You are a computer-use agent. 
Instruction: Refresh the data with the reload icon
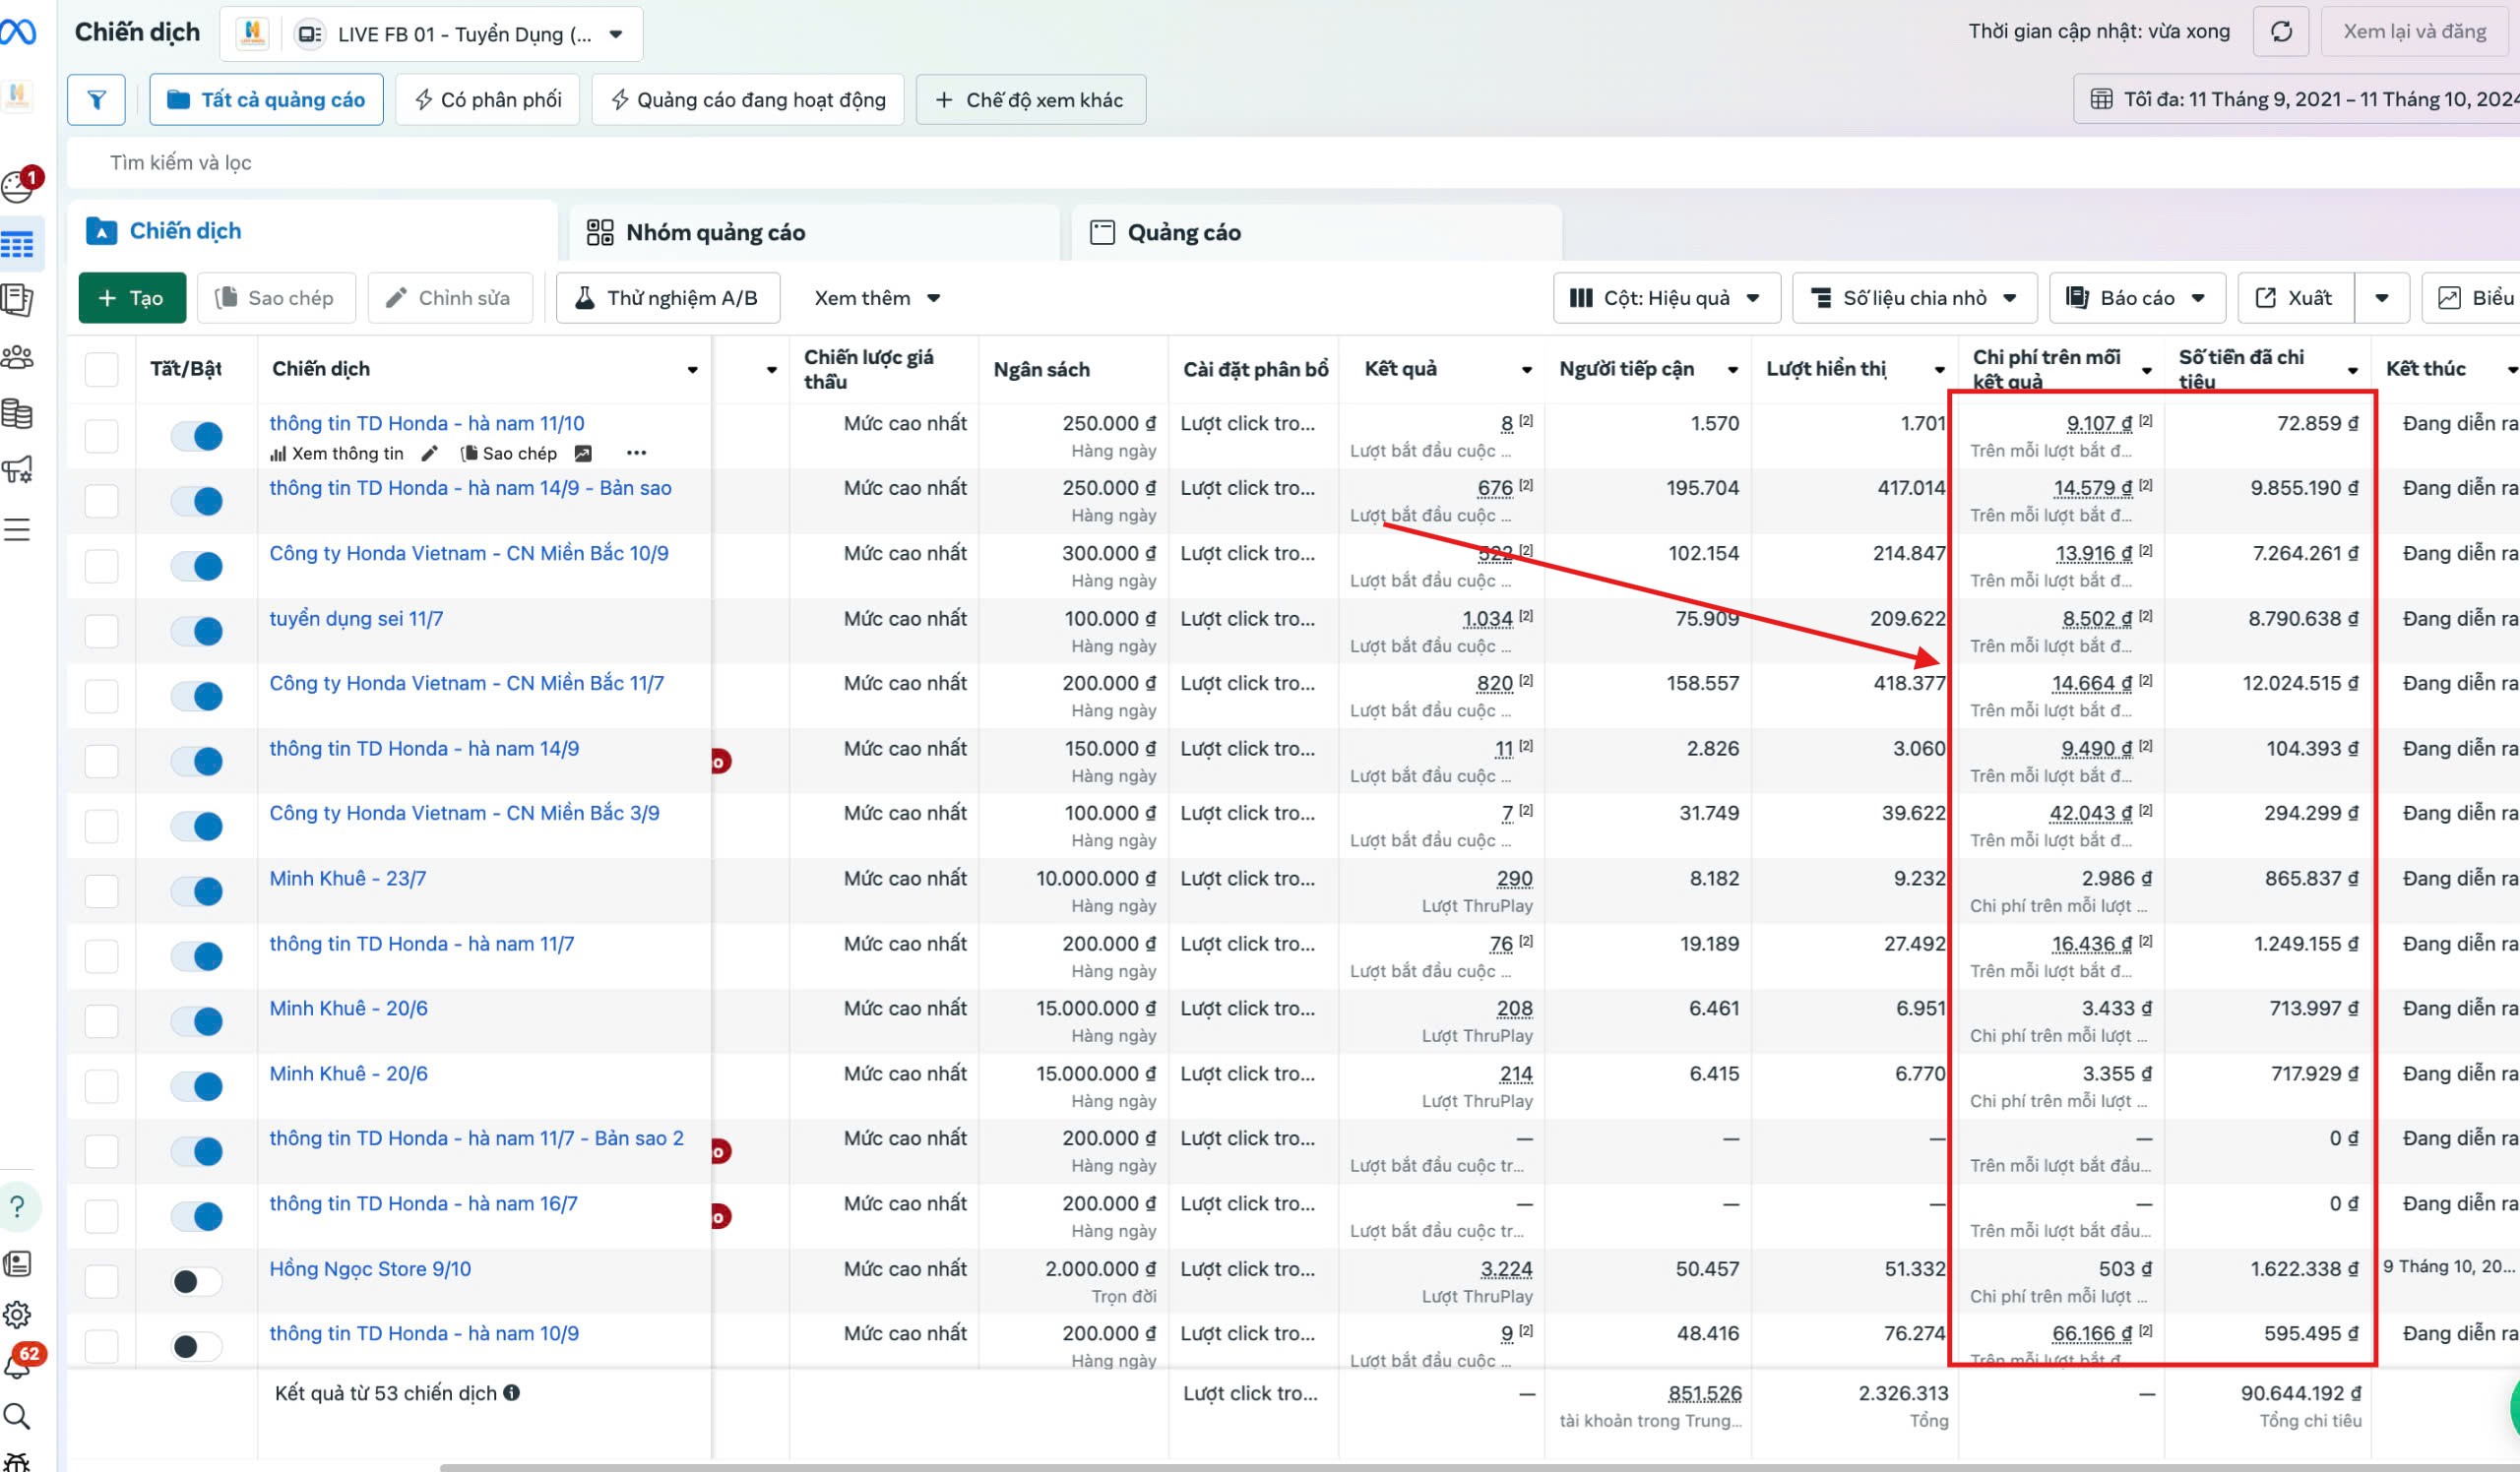tap(2281, 31)
